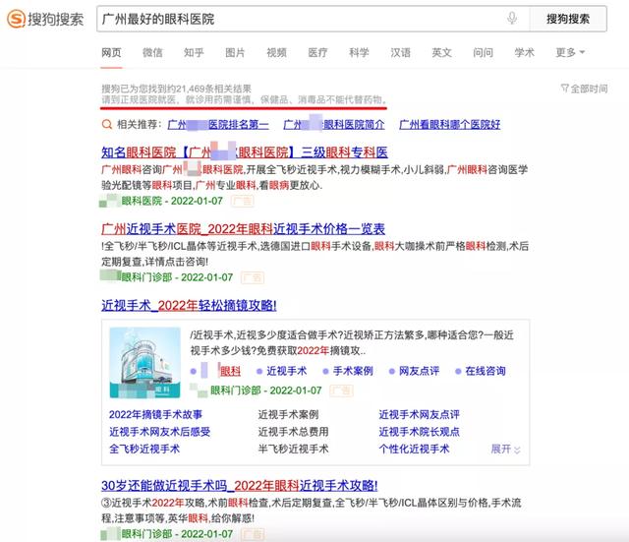Open the 视频 tab
Image resolution: width=629 pixels, height=542 pixels.
[276, 52]
